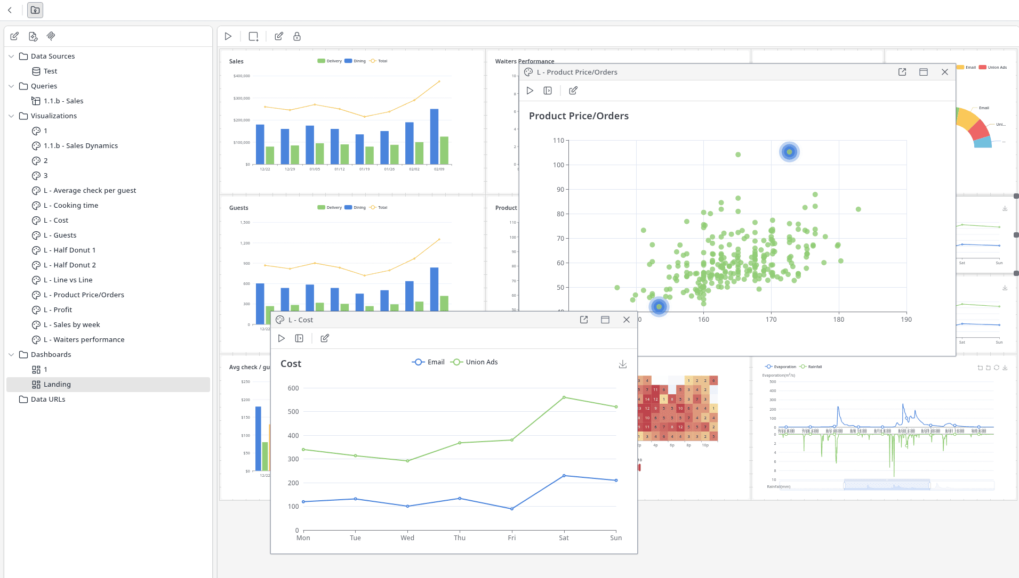The width and height of the screenshot is (1019, 578).
Task: Open the Data URLs folder
Action: pyautogui.click(x=48, y=399)
